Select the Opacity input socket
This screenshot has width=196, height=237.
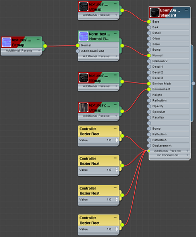pos(149,106)
